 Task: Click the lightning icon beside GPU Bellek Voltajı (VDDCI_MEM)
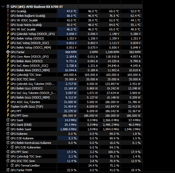click(x=8, y=48)
